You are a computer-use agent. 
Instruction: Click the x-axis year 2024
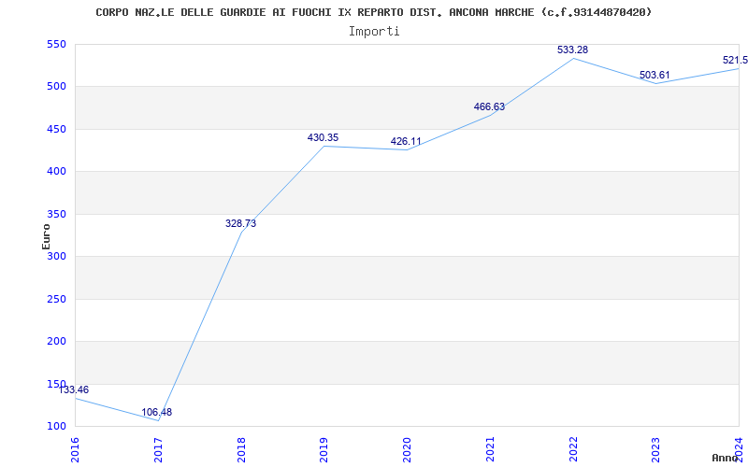coord(739,450)
